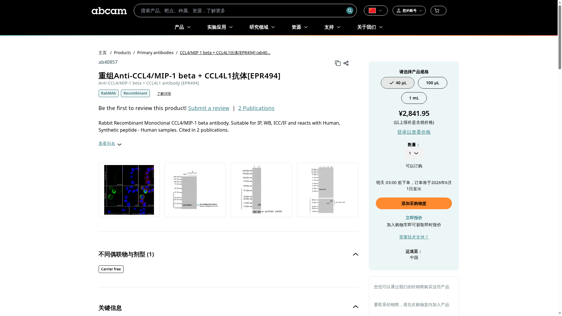The height and width of the screenshot is (316, 562).
Task: Open the GAPDH western blot thumbnail
Action: (261, 190)
